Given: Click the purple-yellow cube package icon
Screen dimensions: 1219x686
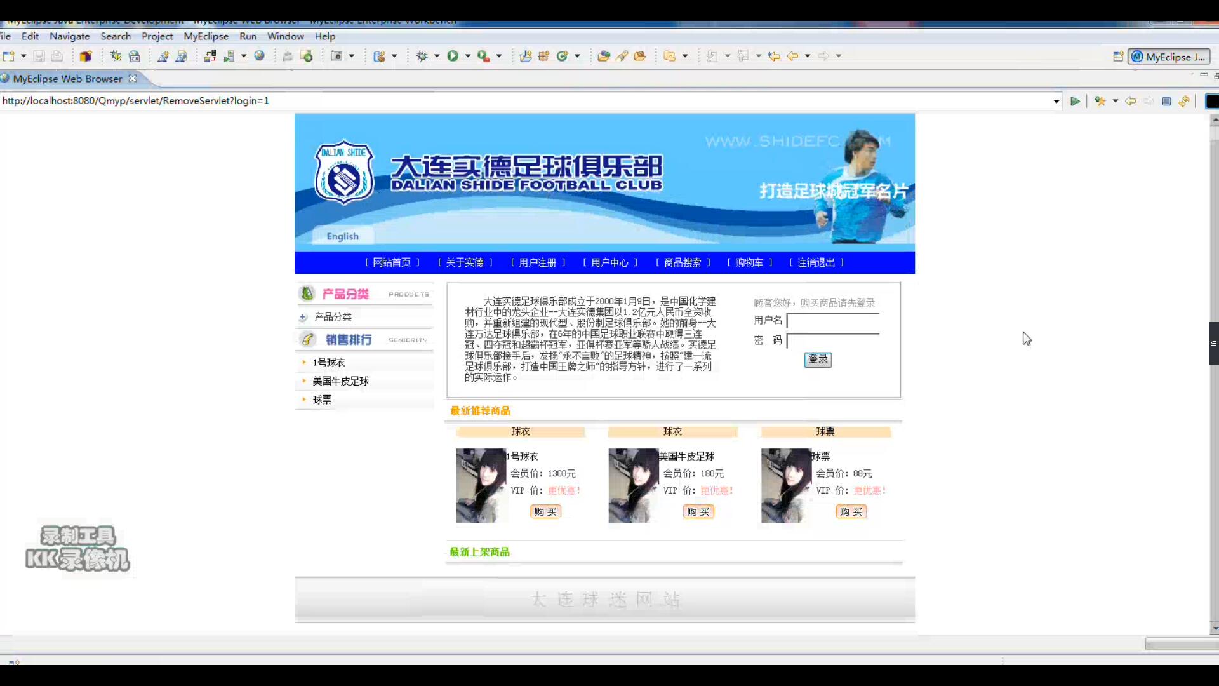Looking at the screenshot, I should tap(86, 56).
